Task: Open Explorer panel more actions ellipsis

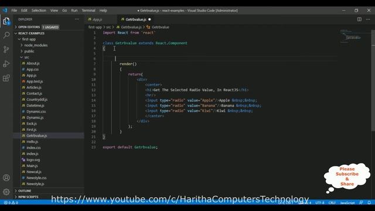Action: click(77, 19)
